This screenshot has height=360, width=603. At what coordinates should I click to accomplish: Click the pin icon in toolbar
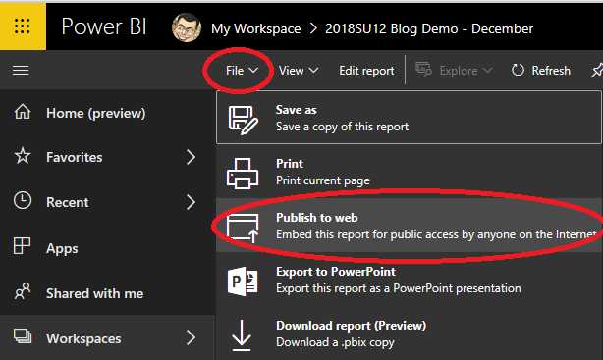pos(597,71)
